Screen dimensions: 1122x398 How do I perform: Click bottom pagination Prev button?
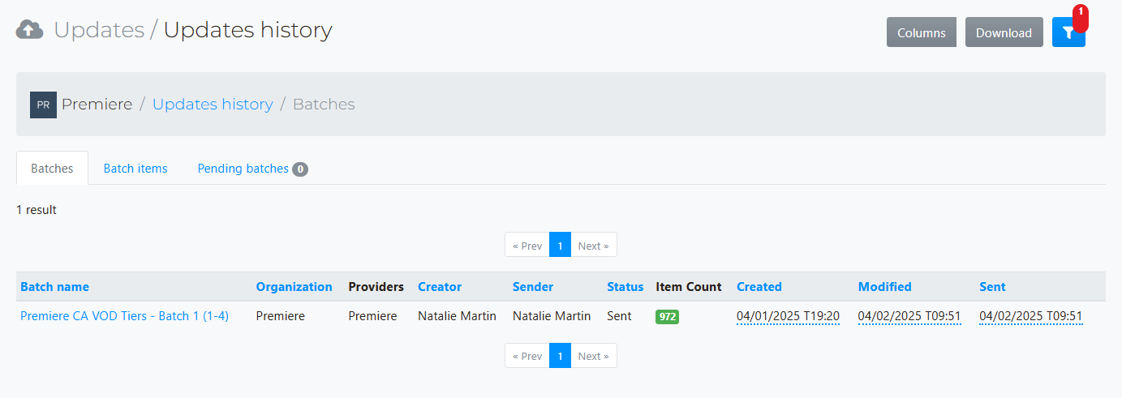click(527, 356)
